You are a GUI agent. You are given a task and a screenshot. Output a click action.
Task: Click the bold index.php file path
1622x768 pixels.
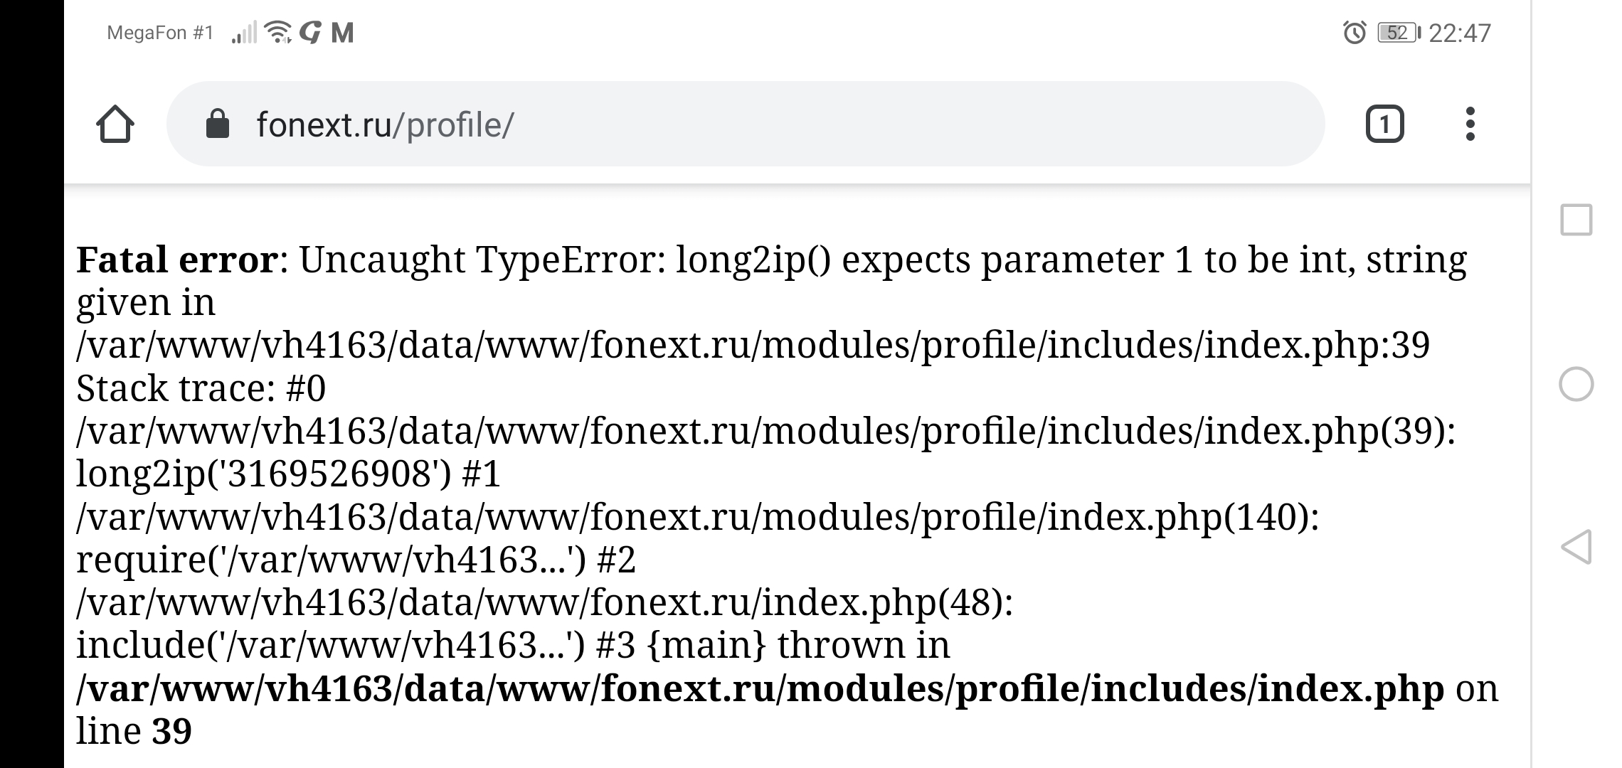760,688
